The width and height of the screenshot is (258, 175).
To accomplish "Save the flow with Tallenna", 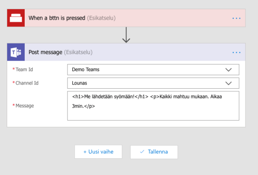I will point(154,152).
